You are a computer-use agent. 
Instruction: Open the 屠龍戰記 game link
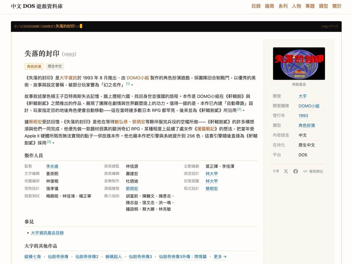[x=206, y=129]
